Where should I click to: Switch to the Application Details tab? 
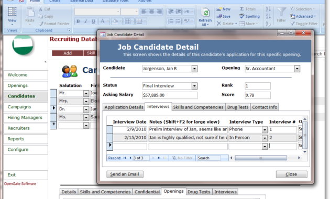pos(124,107)
